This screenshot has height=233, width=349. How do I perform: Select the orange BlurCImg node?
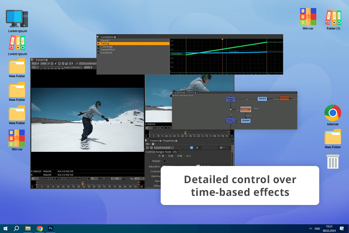click(x=246, y=109)
